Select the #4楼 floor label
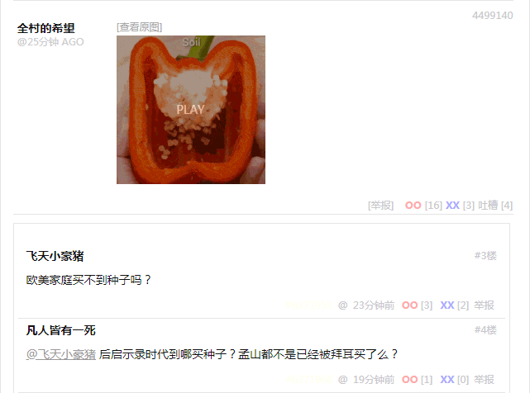The height and width of the screenshot is (393, 530). click(x=485, y=330)
